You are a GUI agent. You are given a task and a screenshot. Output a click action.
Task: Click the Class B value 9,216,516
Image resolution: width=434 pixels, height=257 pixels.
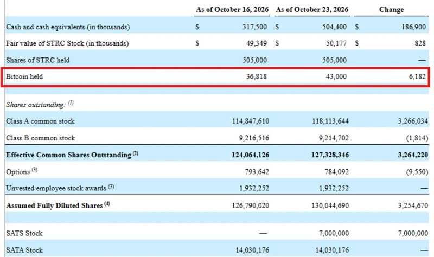tap(254, 138)
